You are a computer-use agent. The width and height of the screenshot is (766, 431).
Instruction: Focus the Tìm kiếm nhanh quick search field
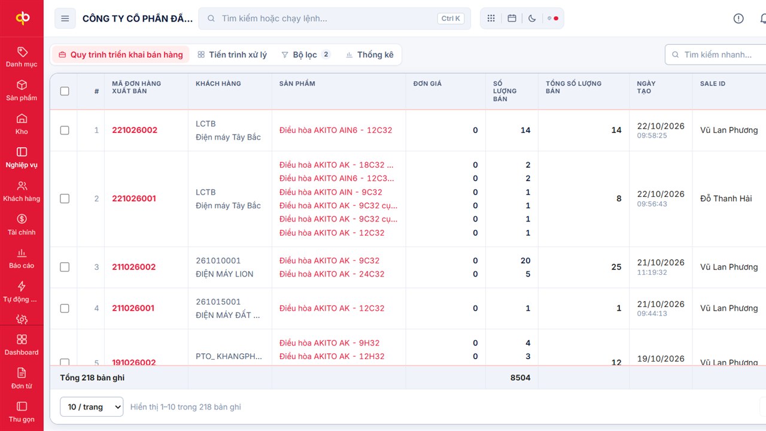[716, 54]
